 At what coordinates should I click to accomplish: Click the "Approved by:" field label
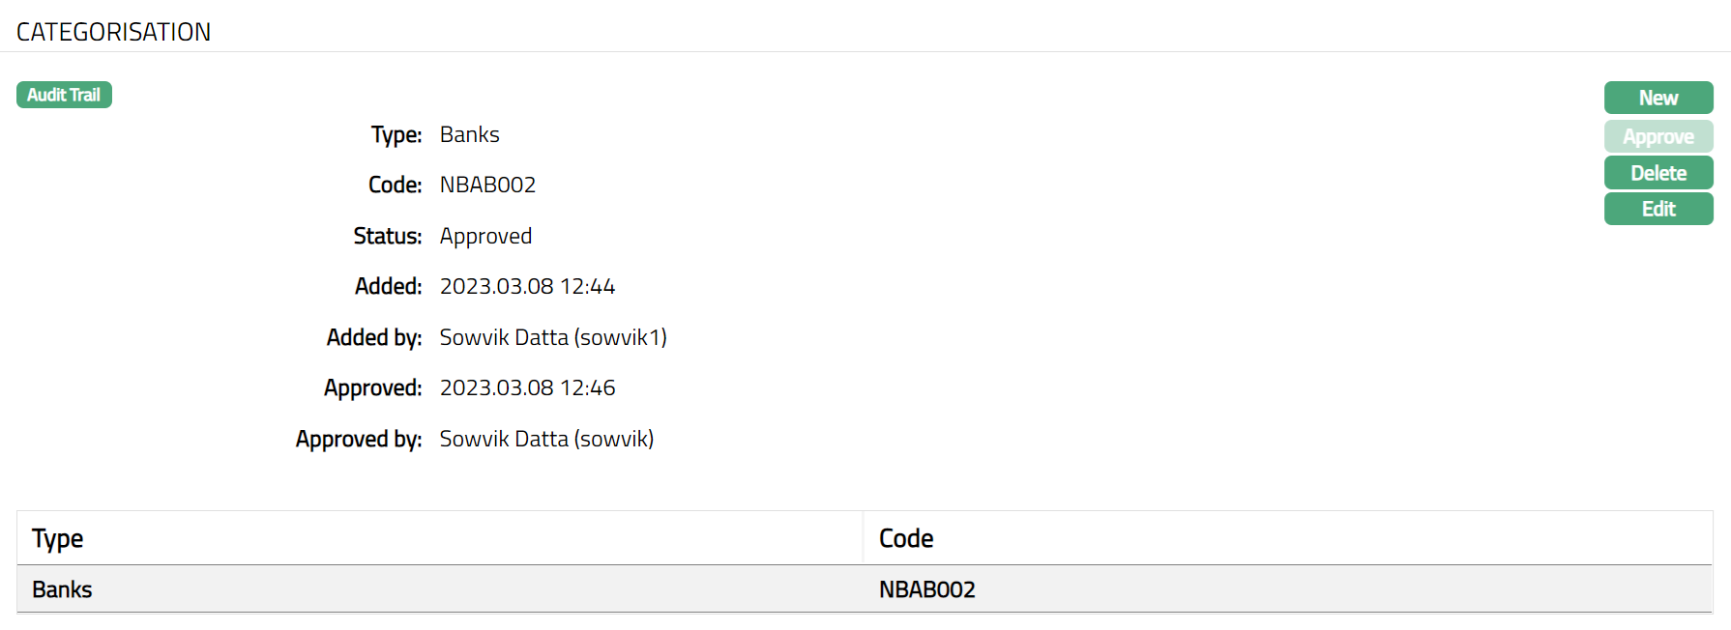tap(358, 439)
